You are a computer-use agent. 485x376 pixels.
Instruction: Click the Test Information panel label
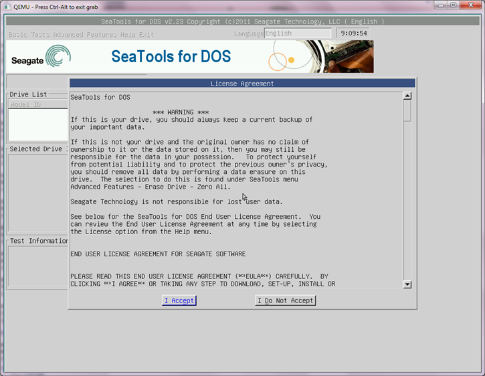point(39,241)
